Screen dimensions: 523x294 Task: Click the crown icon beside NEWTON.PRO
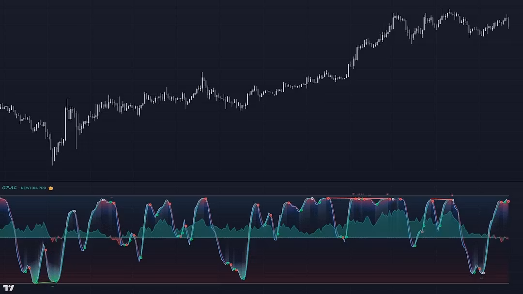tap(51, 188)
